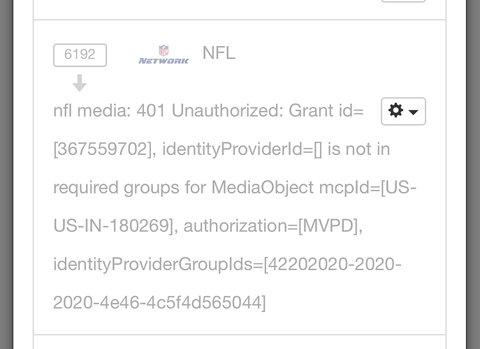
Task: Focus the 6192 channel number field
Action: click(80, 55)
